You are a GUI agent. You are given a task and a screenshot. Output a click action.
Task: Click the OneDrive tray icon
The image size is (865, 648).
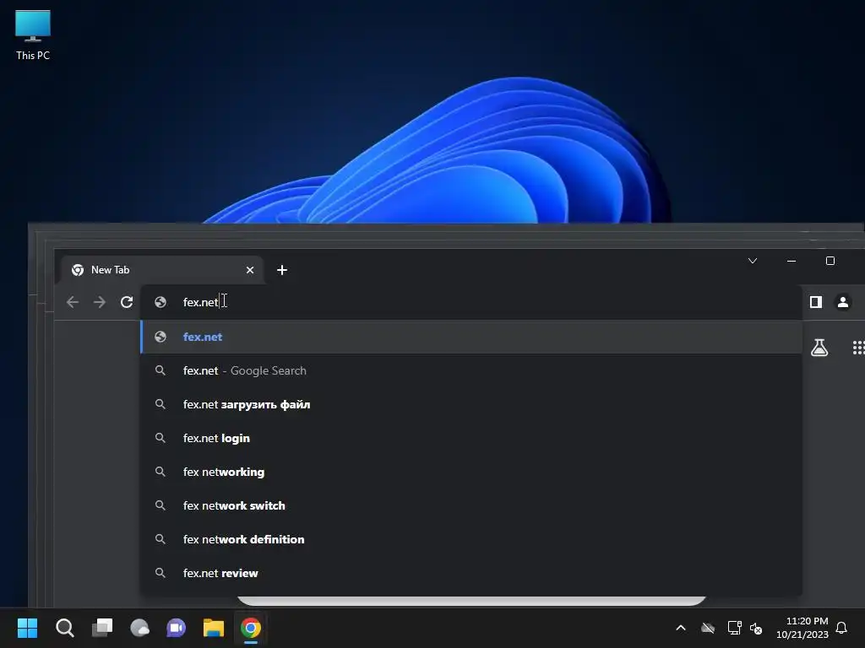coord(708,628)
